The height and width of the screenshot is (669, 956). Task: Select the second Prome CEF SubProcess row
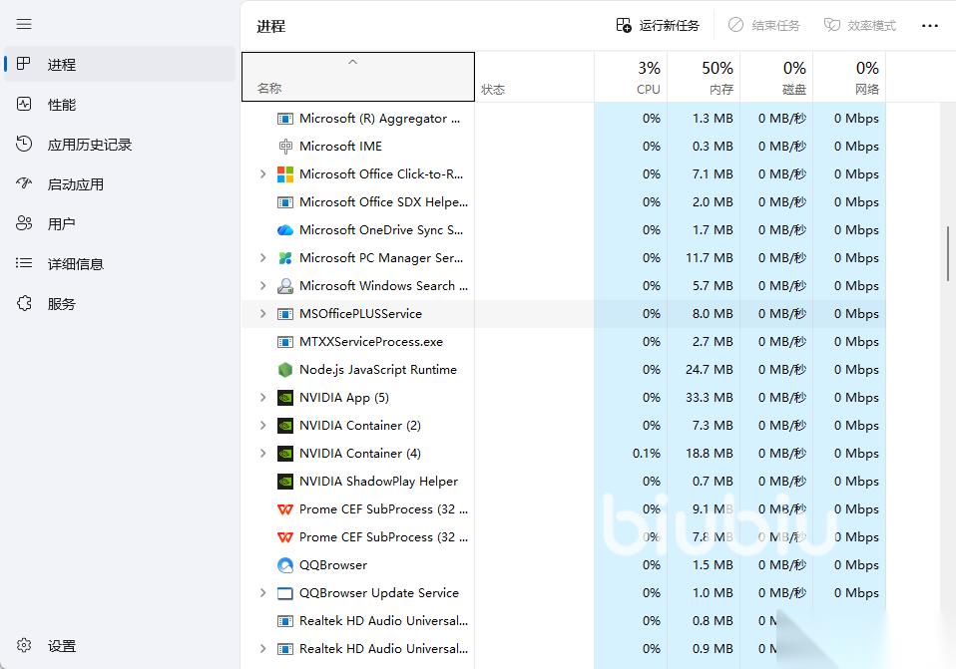[x=564, y=537]
